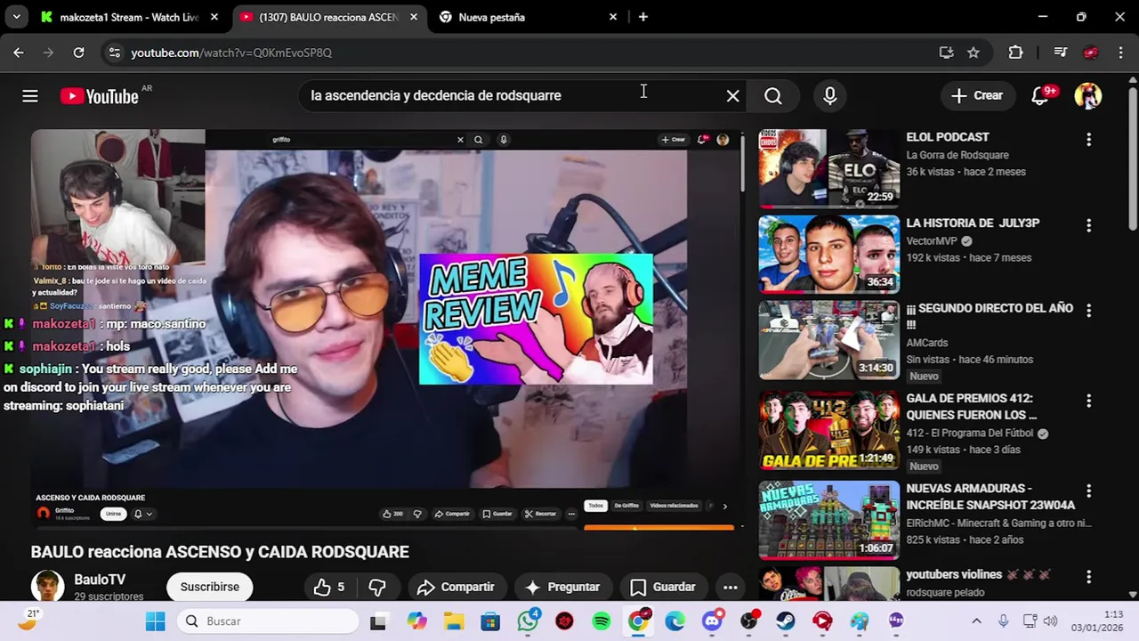
Task: Open the VectorMVP channel link
Action: point(932,241)
